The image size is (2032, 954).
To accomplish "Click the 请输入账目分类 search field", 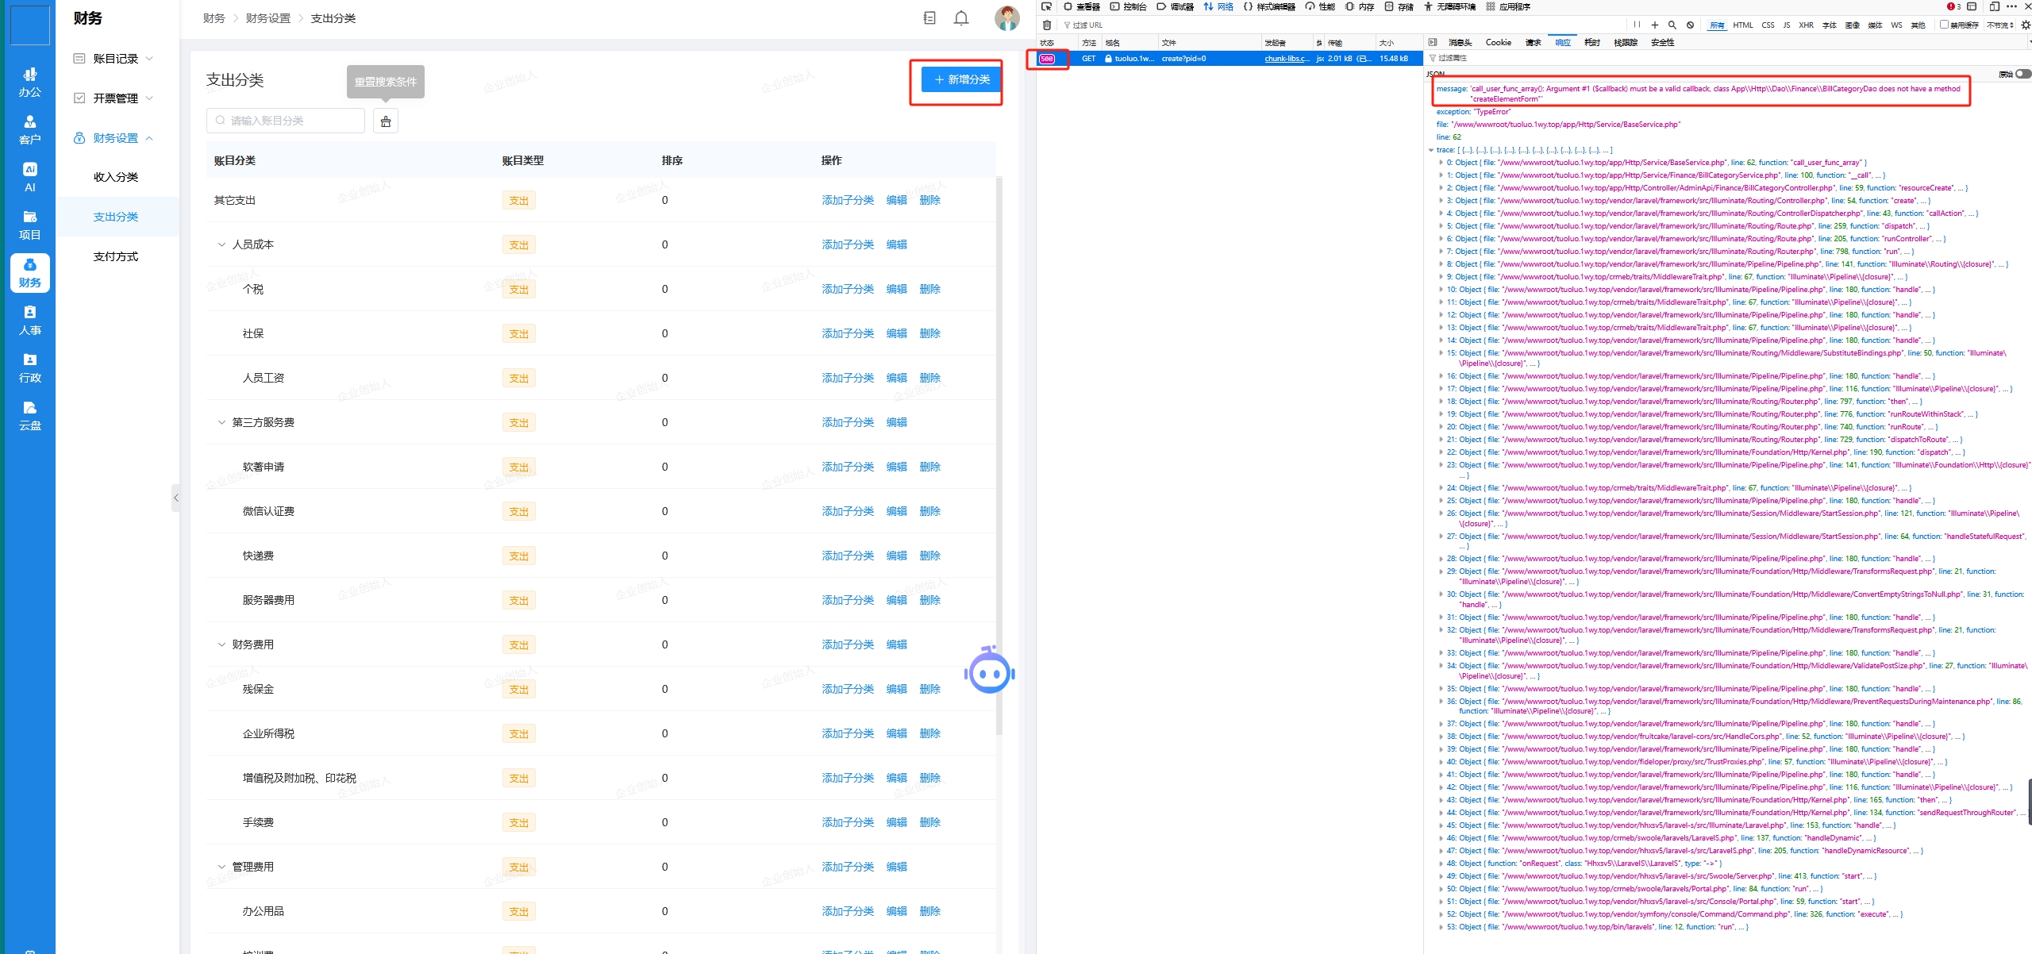I will 286,121.
